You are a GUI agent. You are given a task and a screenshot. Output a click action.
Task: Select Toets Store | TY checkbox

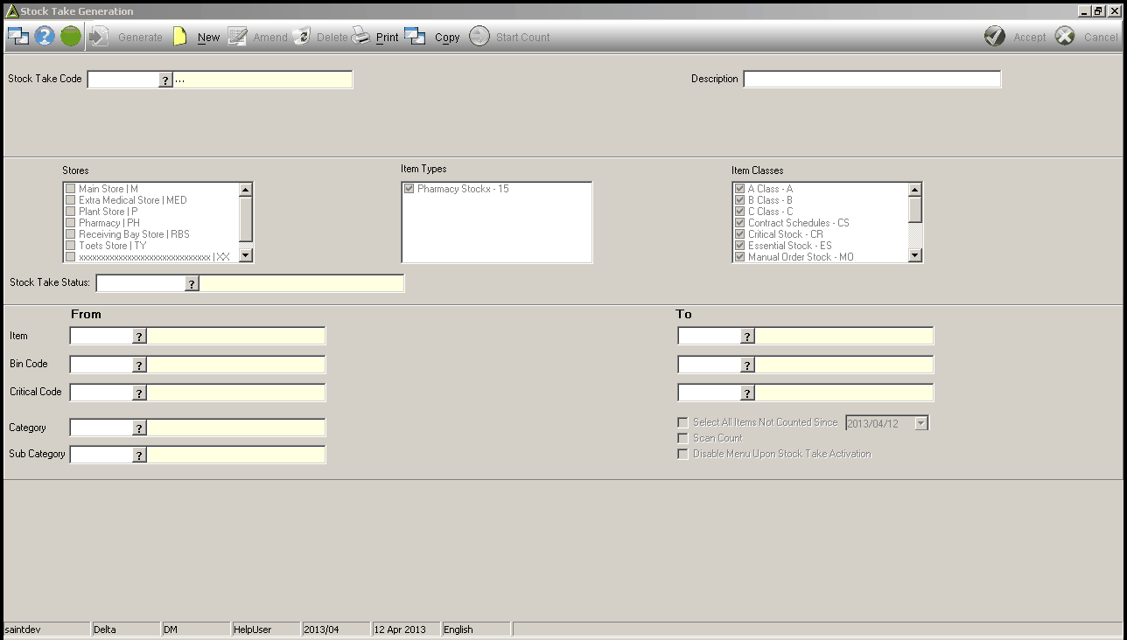coord(70,246)
